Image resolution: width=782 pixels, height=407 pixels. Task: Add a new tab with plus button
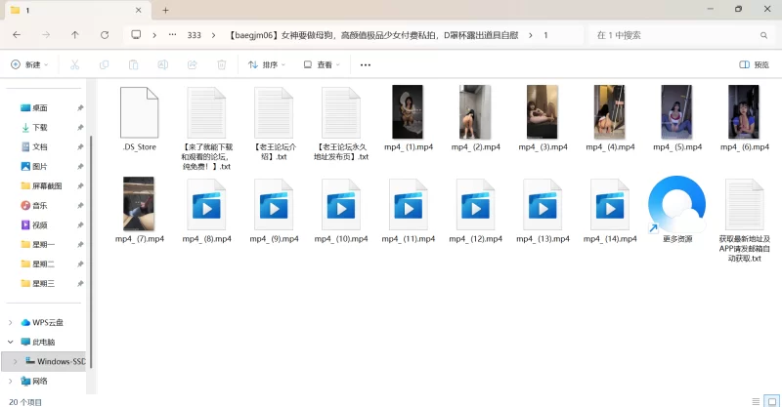(x=165, y=10)
